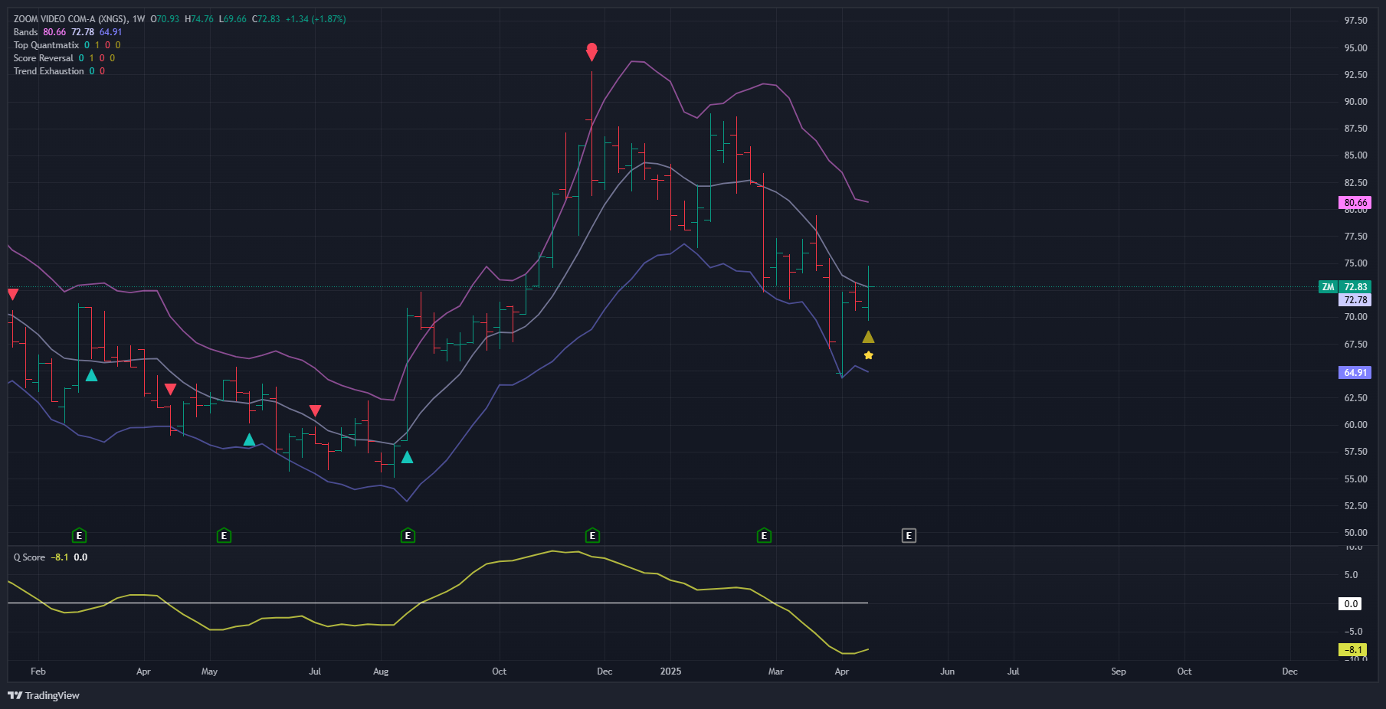Click ZOOM VIDEO COM-A symbol title
This screenshot has width=1386, height=709.
click(x=70, y=19)
